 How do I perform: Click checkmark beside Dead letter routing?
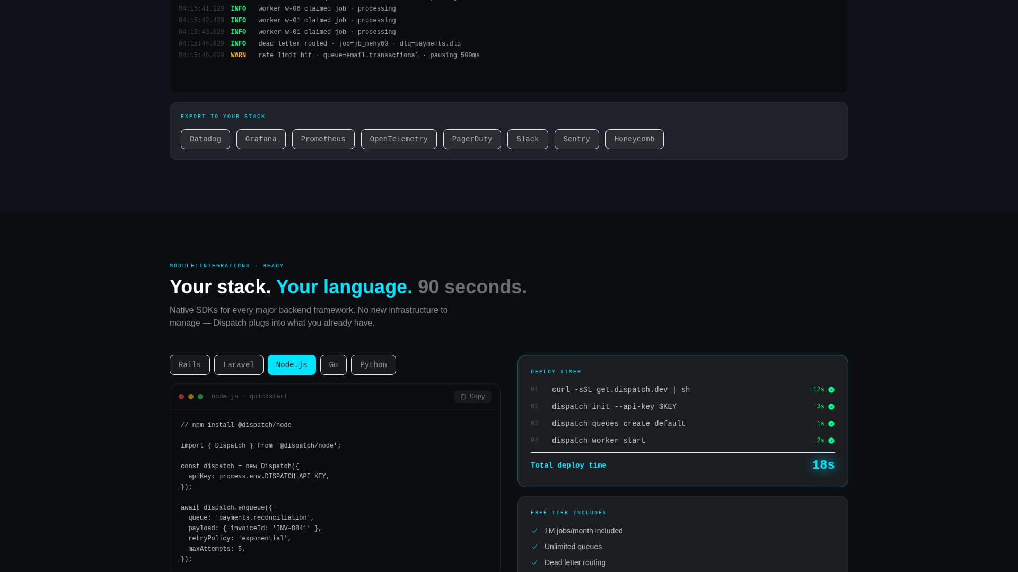[x=534, y=562]
